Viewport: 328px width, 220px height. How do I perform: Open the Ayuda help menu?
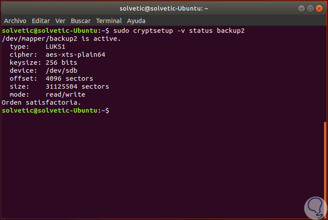point(136,21)
